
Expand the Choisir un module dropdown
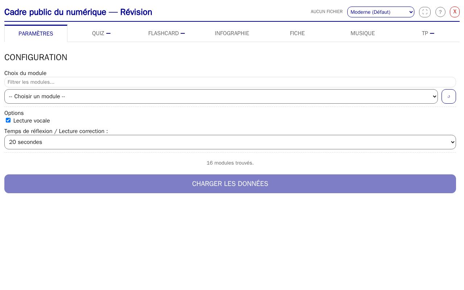coord(221,96)
